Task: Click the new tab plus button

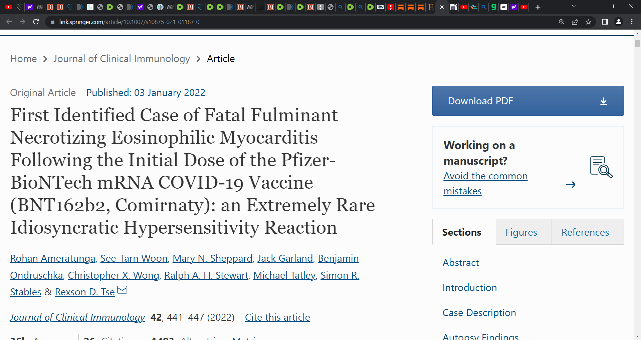Action: pos(538,7)
